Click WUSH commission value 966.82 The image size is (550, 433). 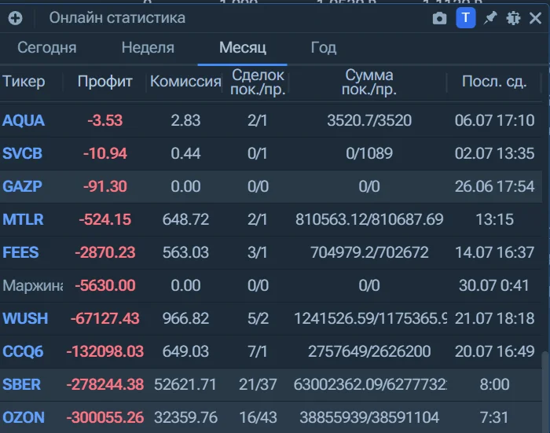point(185,318)
